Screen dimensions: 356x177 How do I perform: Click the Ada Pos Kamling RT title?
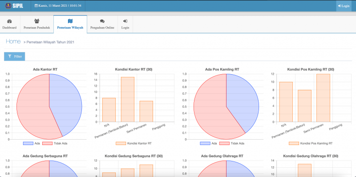(222, 69)
